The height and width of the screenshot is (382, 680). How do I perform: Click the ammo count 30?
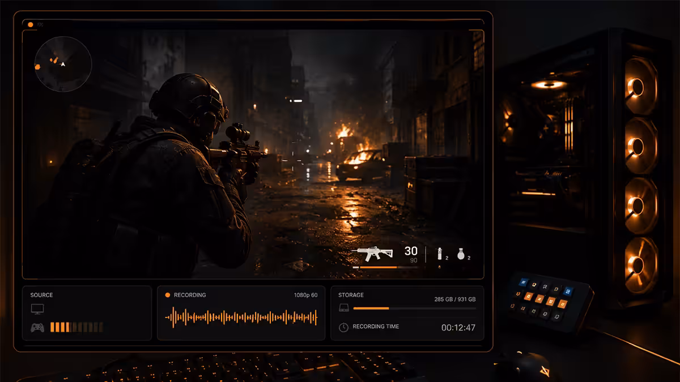pos(411,251)
